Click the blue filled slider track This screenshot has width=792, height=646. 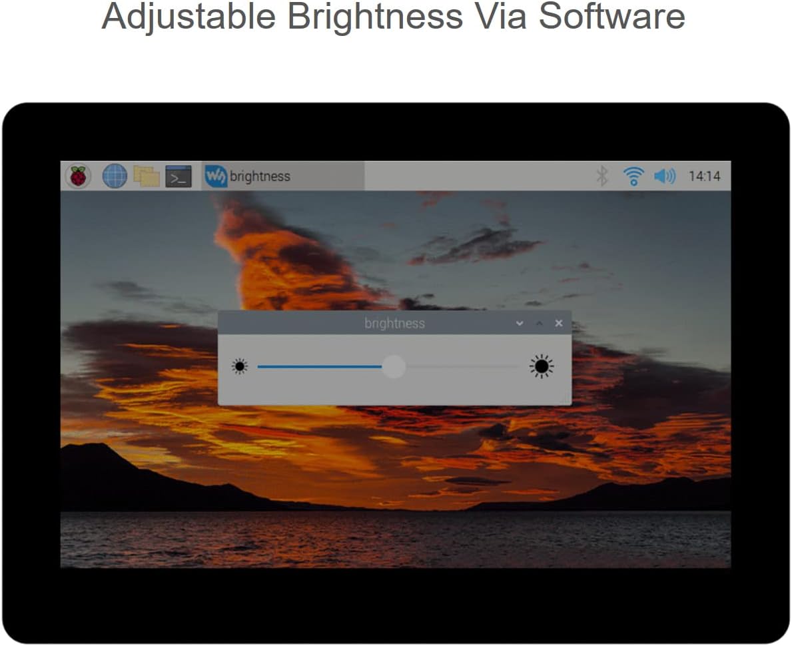320,366
